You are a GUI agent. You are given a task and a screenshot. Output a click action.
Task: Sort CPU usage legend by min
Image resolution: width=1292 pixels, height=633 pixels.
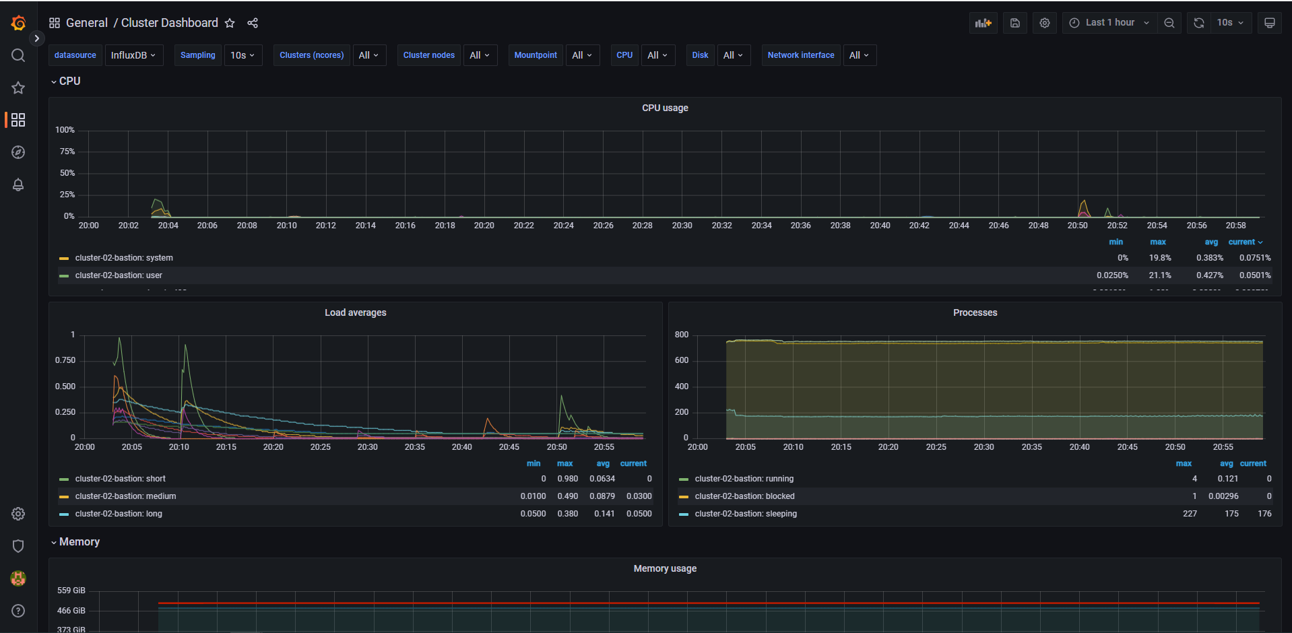coord(1116,242)
